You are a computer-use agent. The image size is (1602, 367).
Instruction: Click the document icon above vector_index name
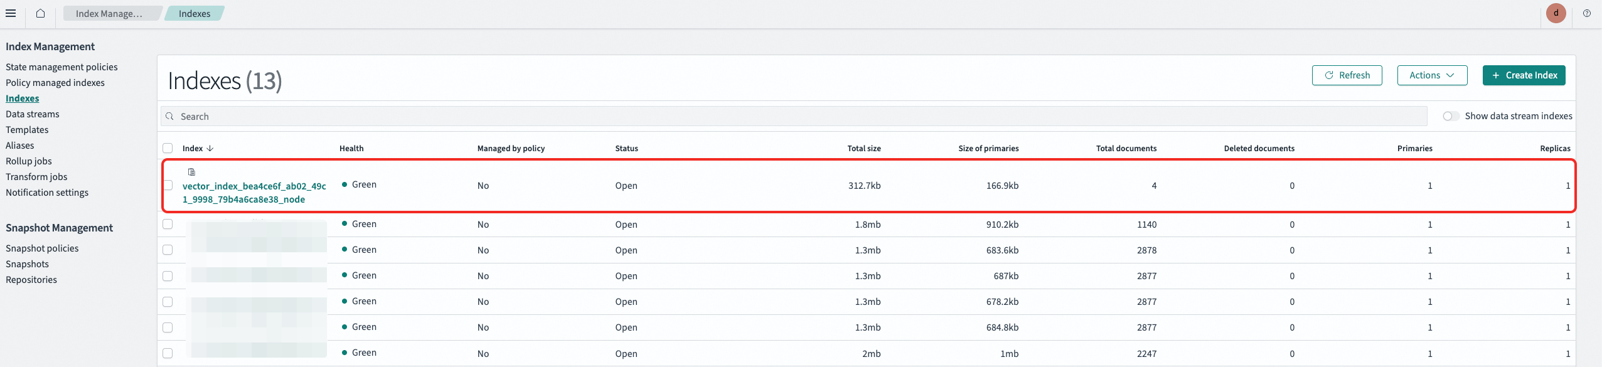pyautogui.click(x=191, y=172)
